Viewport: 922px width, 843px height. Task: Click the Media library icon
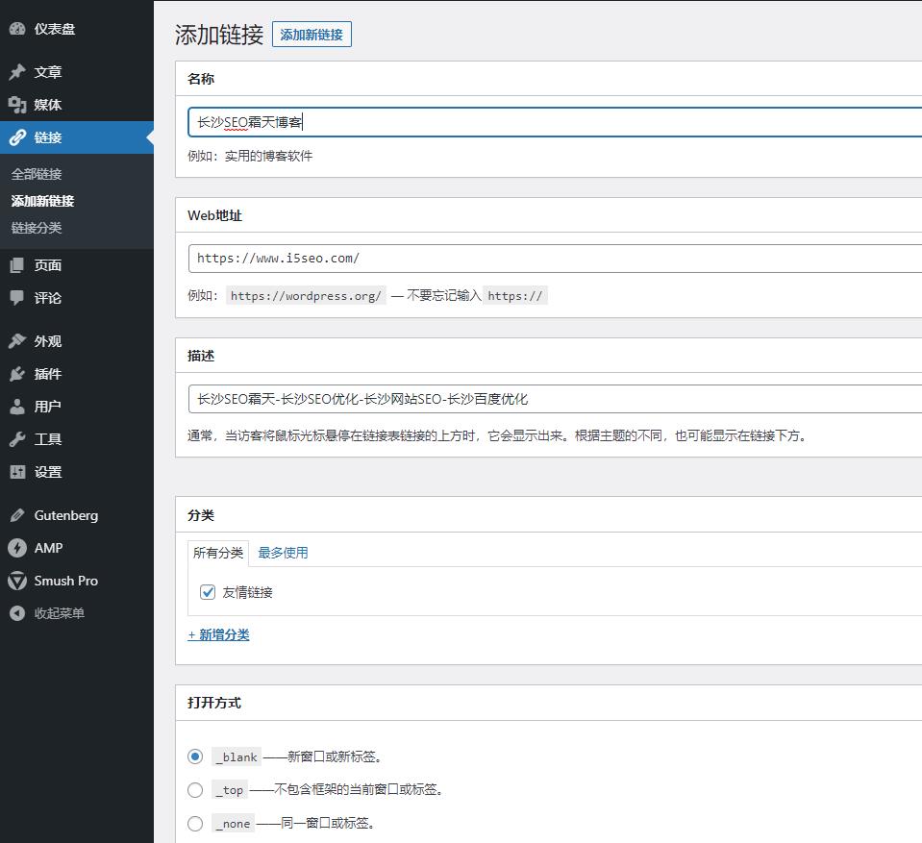pyautogui.click(x=17, y=105)
